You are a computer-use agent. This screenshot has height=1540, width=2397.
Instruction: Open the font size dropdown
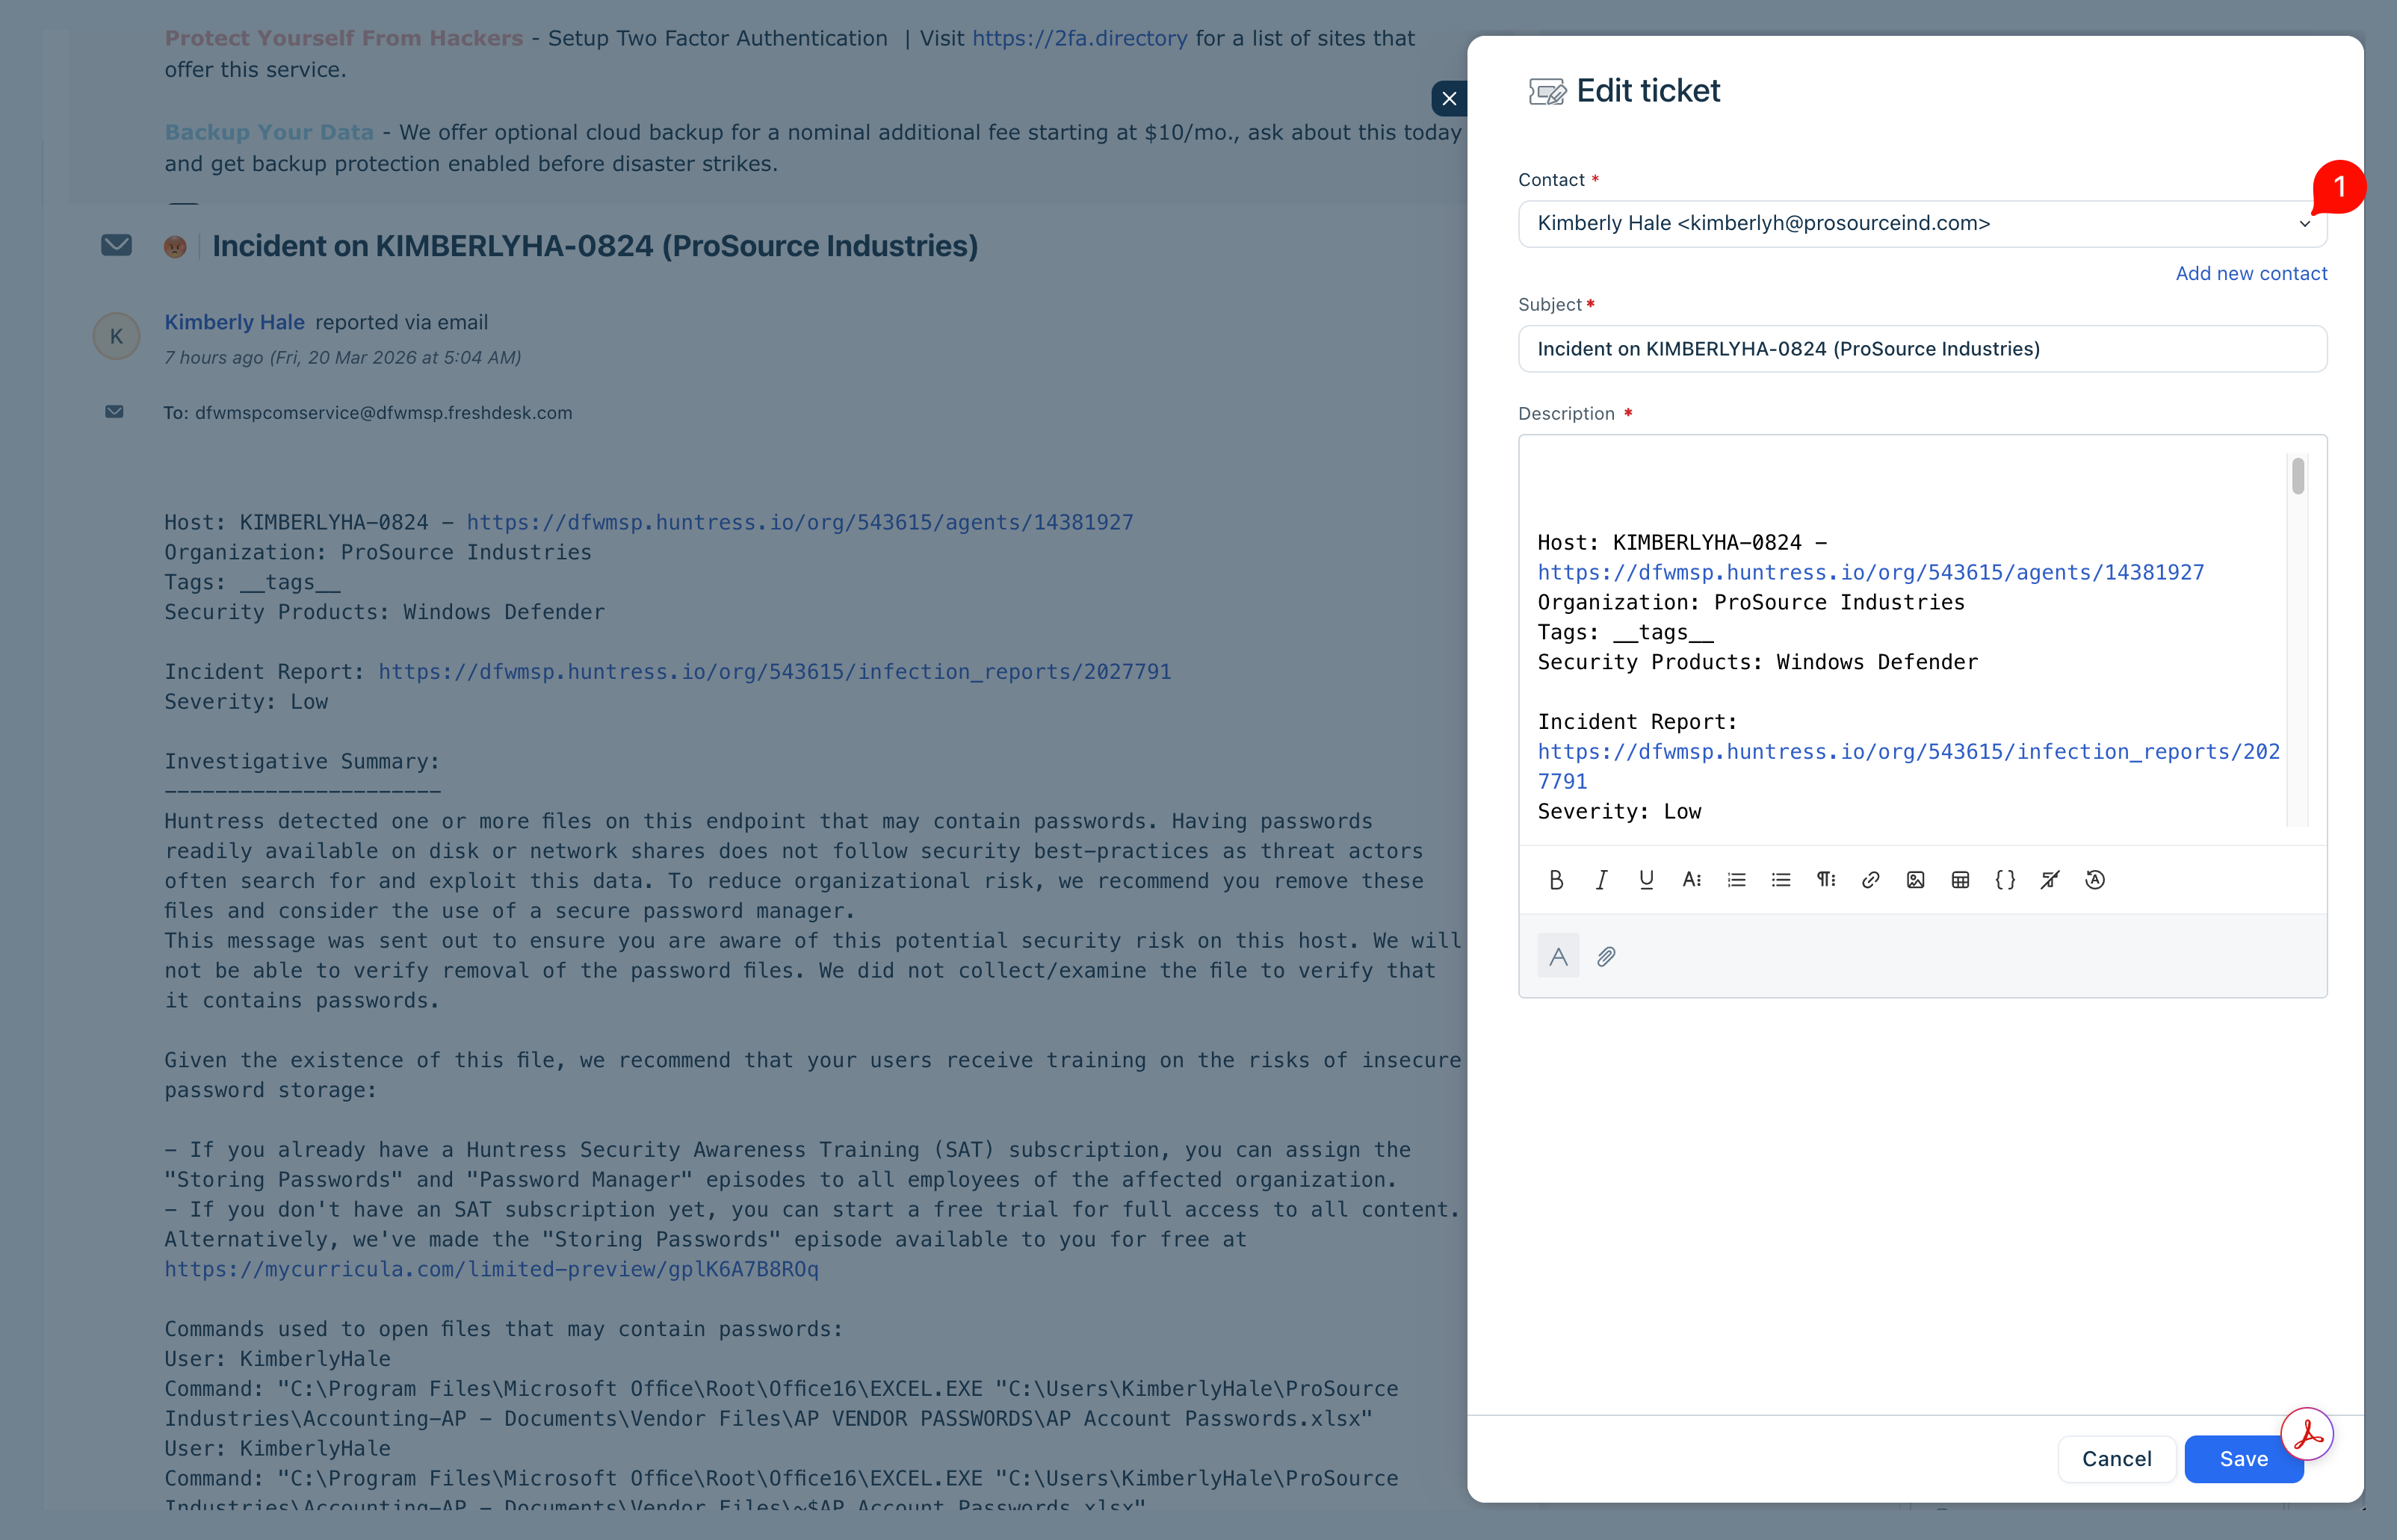[x=1691, y=880]
